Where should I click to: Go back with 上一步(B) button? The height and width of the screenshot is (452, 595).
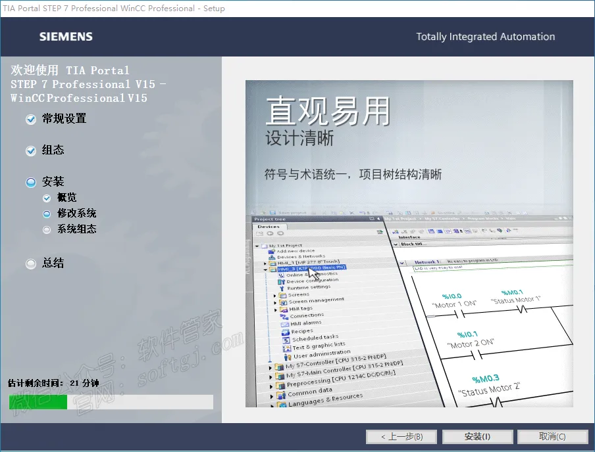click(x=401, y=437)
